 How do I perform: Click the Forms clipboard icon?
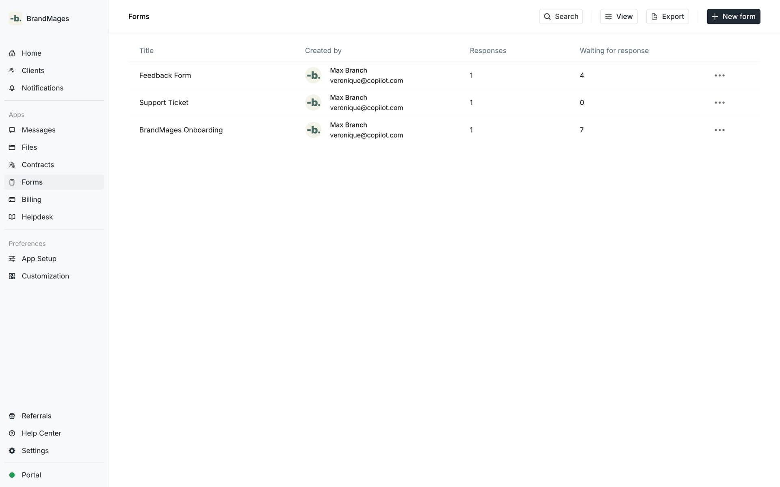12,182
